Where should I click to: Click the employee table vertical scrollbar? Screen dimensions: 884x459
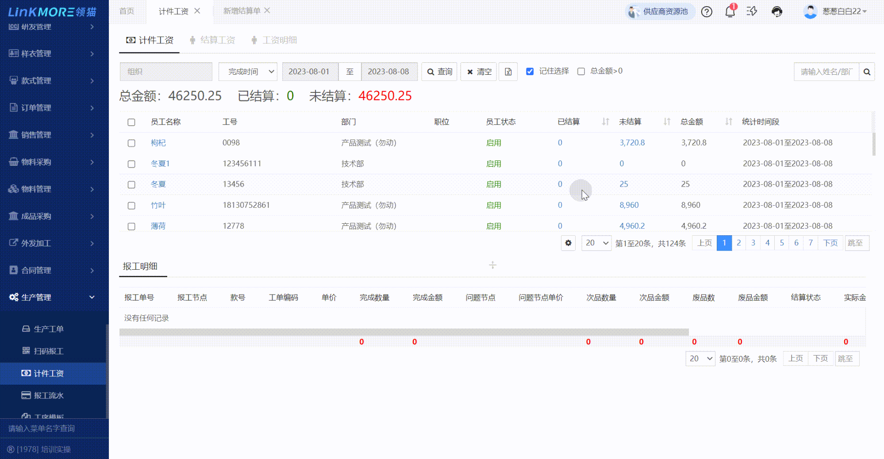point(874,144)
